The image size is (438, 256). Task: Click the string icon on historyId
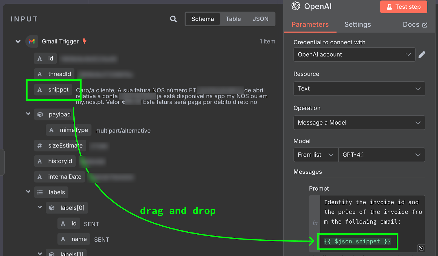pos(40,161)
